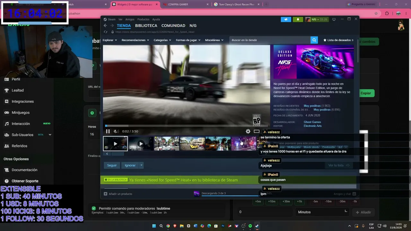Image resolution: width=411 pixels, height=231 pixels.
Task: Expand the Recomendaciones dropdown
Action: coord(136,40)
